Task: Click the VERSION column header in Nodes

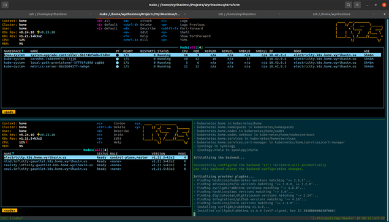Action: 158,153
